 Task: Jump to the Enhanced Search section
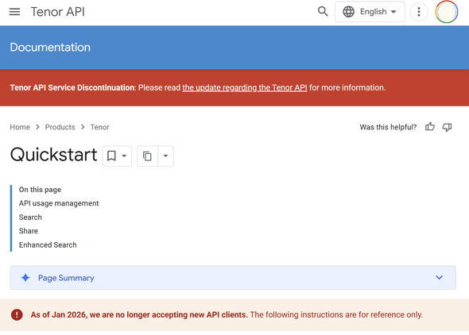48,245
